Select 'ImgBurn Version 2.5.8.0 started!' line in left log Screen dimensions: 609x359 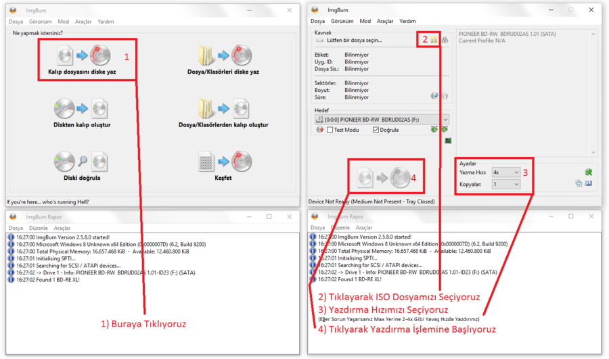63,237
